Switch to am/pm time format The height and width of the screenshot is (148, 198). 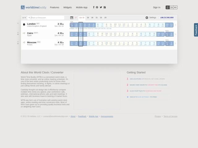(168, 7)
